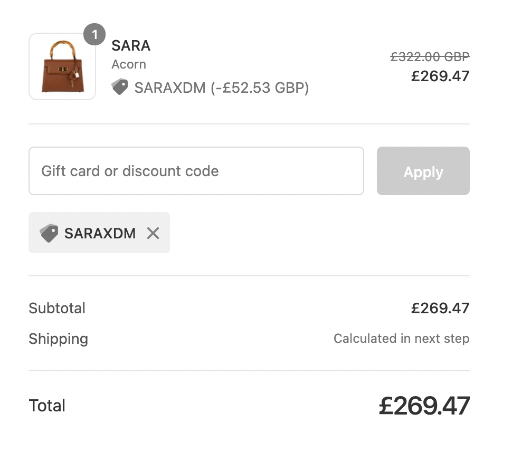This screenshot has height=462, width=531.
Task: Click the SARA product name
Action: [131, 46]
